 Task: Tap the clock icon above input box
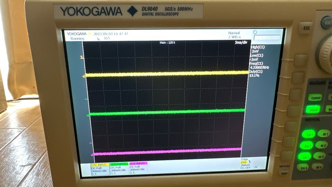255,32
